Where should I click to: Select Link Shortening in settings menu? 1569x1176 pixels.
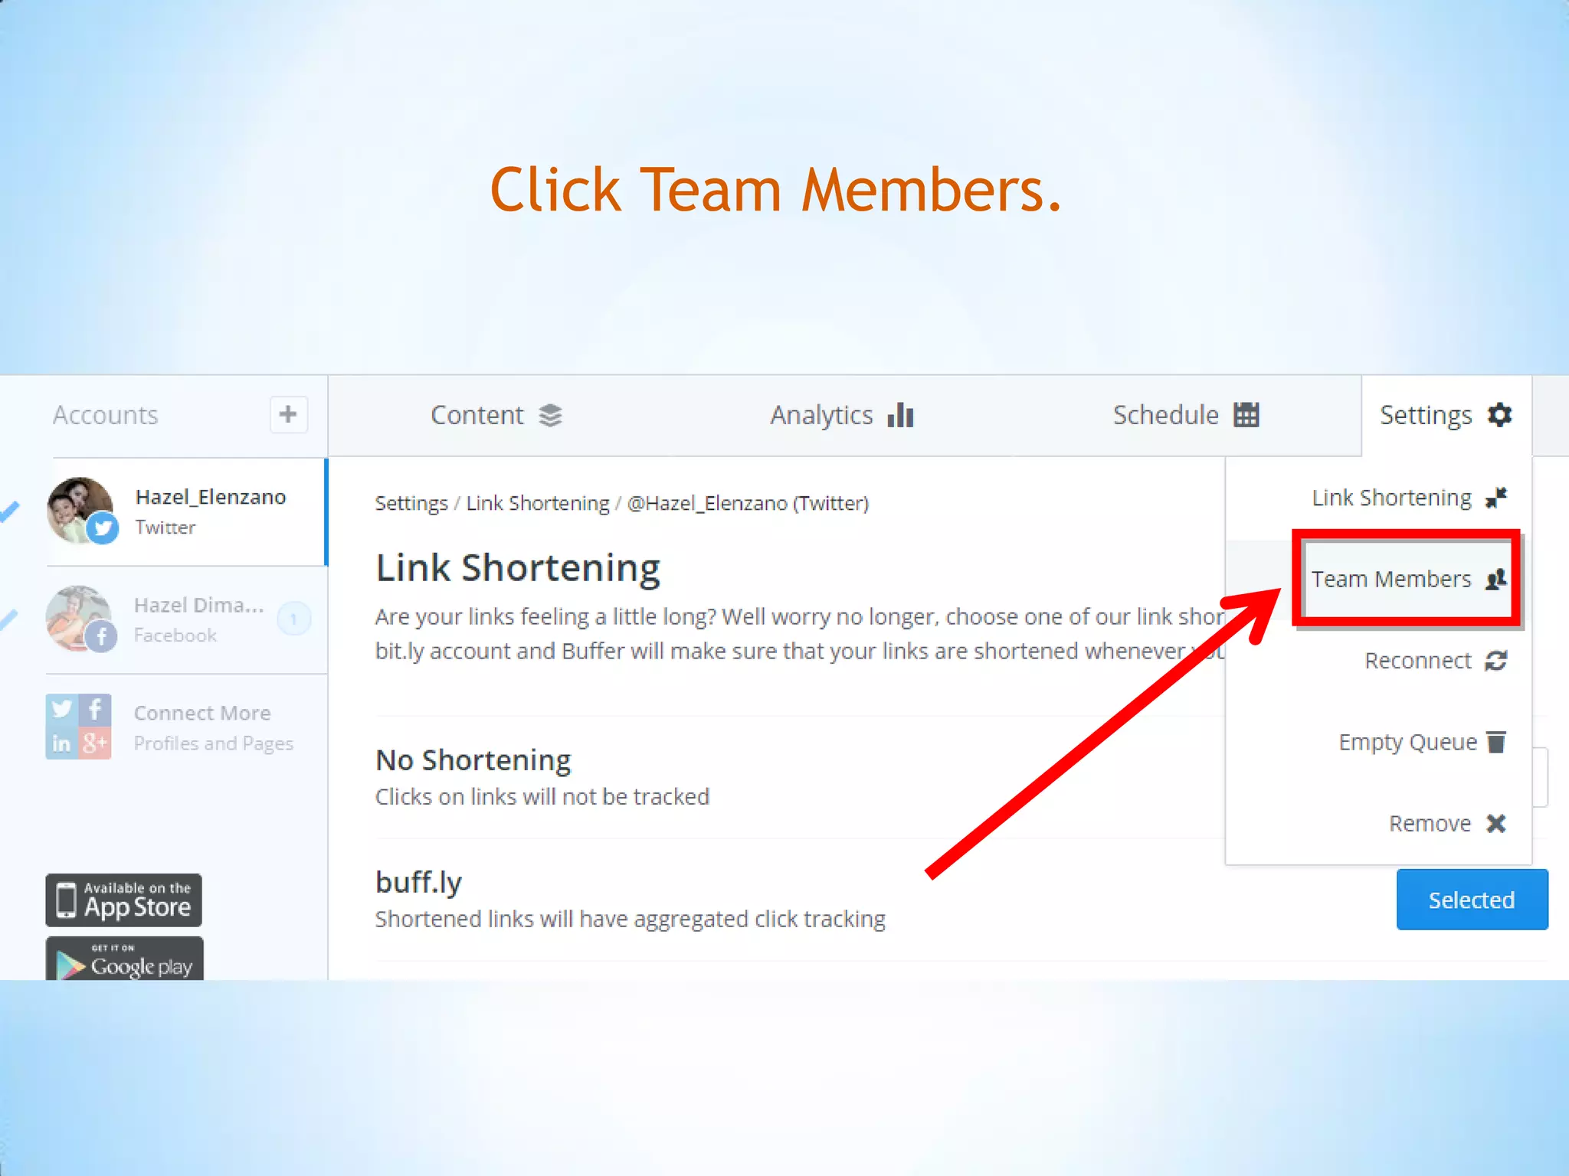point(1378,498)
